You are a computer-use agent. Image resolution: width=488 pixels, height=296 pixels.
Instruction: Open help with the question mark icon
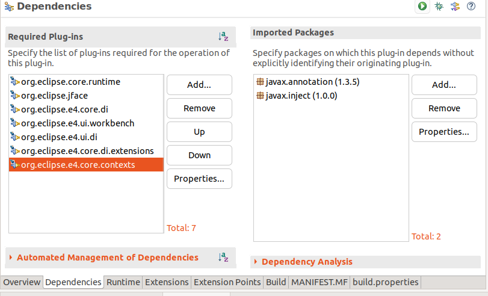point(471,6)
